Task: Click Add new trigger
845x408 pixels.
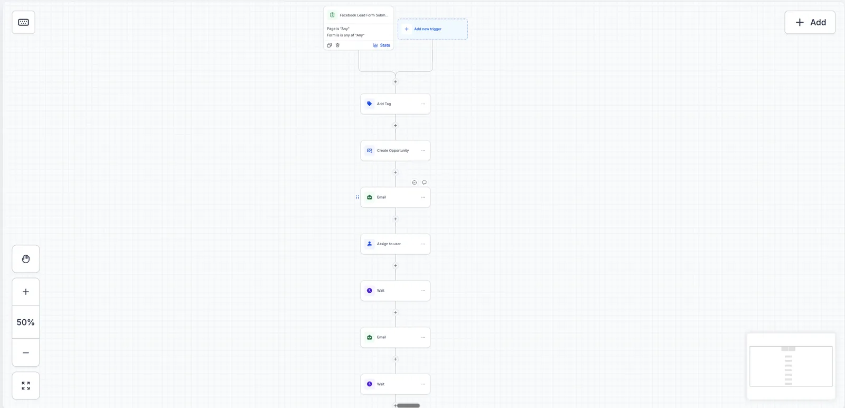Action: (x=433, y=29)
